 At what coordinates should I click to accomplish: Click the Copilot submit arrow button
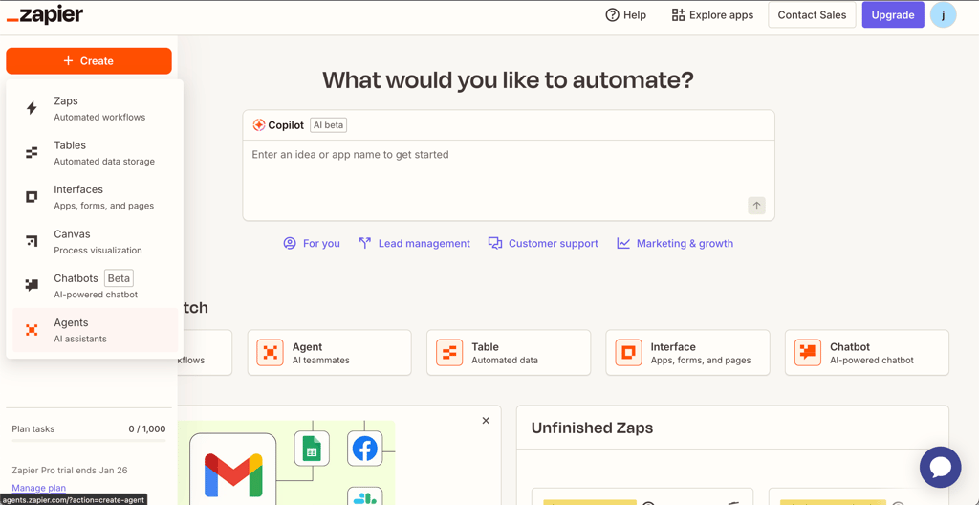click(x=757, y=206)
